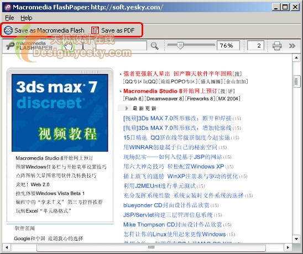
Task: Click the printer icon in toolbar
Action: point(276,46)
